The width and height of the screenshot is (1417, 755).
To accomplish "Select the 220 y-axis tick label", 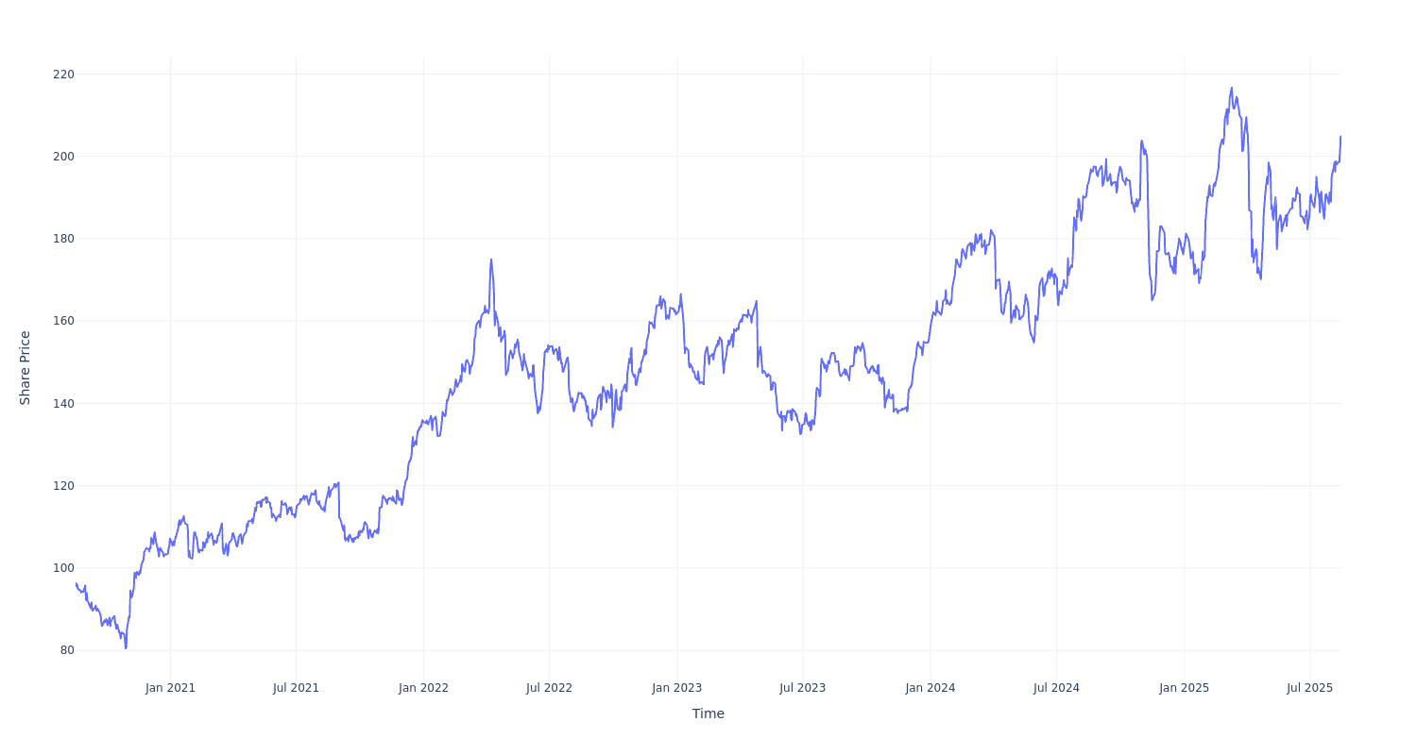I will point(63,74).
